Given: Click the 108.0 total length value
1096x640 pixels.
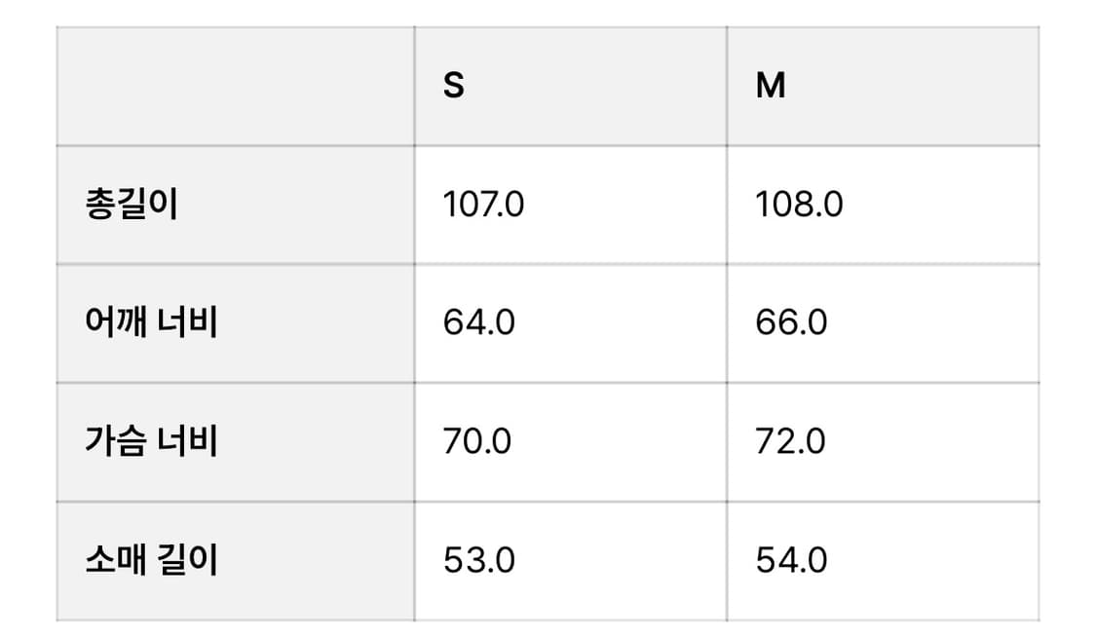Looking at the screenshot, I should (799, 205).
